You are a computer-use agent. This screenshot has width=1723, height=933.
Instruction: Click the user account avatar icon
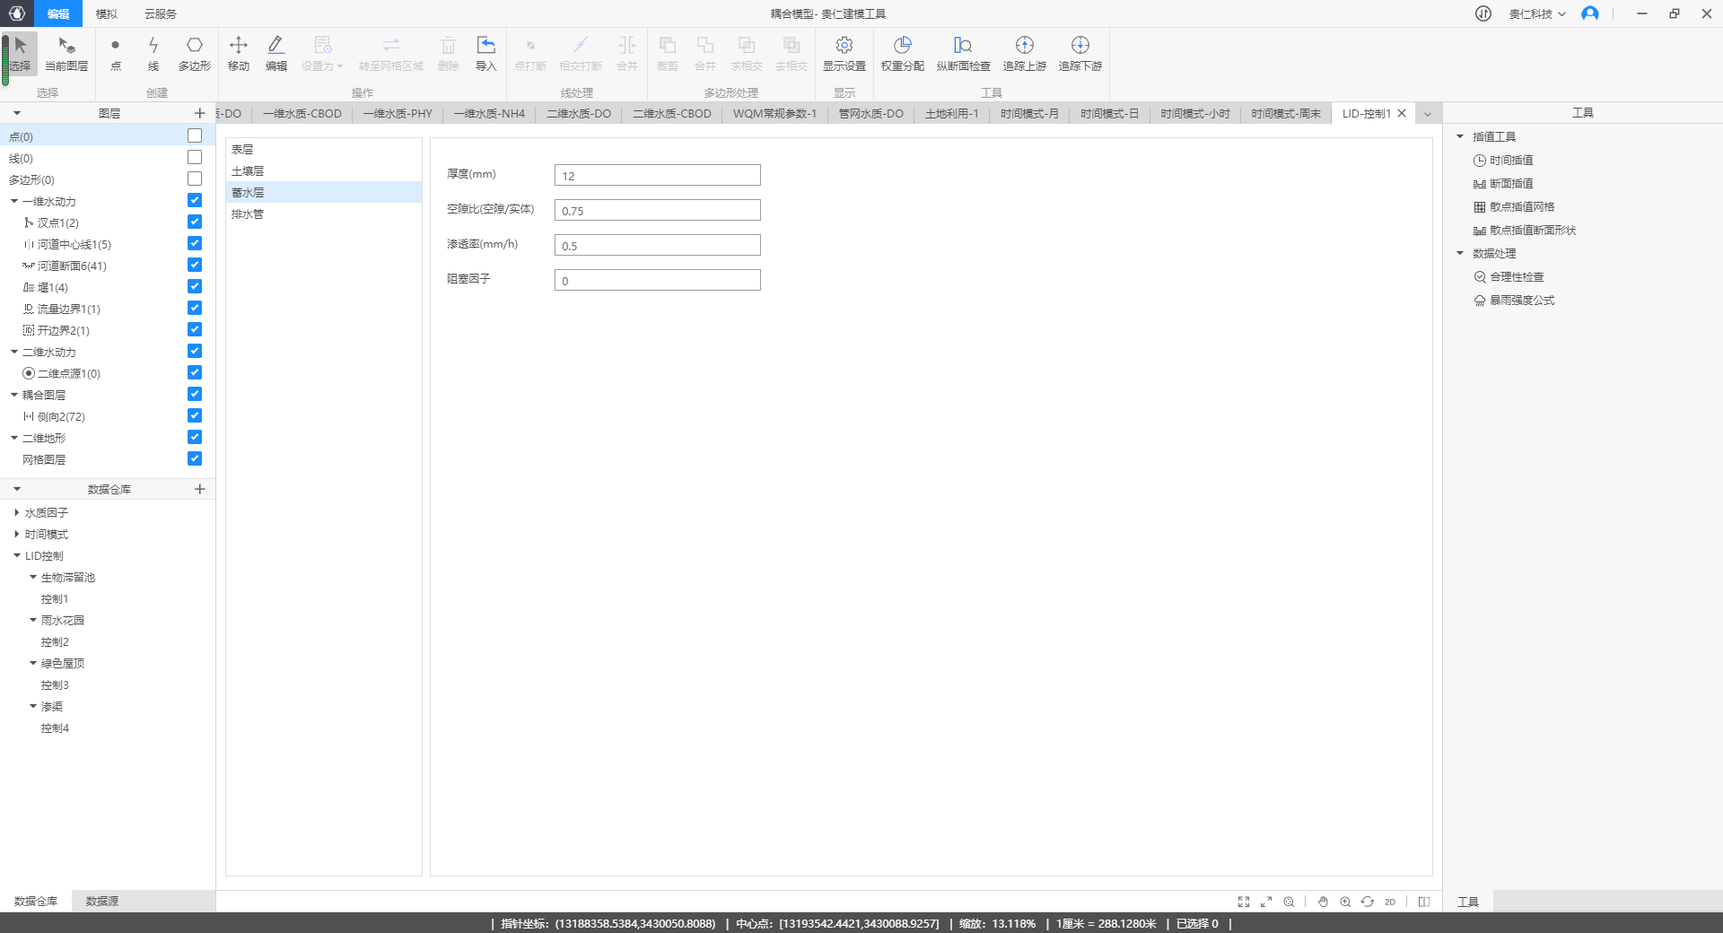point(1590,13)
